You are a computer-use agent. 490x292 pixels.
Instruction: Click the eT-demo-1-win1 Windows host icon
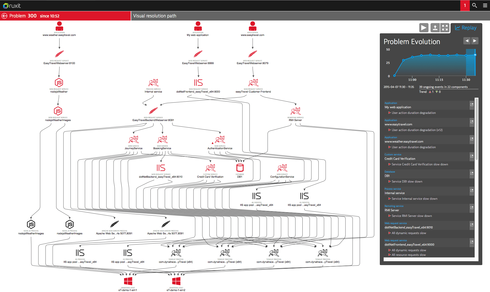click(128, 281)
